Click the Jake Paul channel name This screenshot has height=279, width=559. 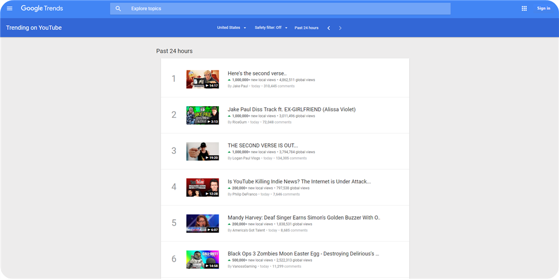(240, 86)
